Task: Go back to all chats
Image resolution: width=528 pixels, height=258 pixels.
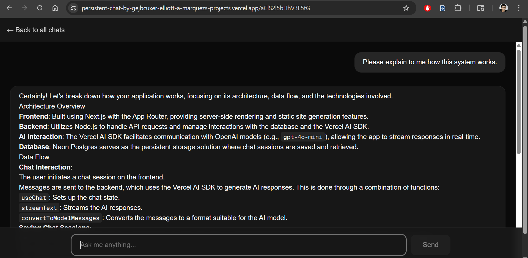Action: [x=36, y=30]
